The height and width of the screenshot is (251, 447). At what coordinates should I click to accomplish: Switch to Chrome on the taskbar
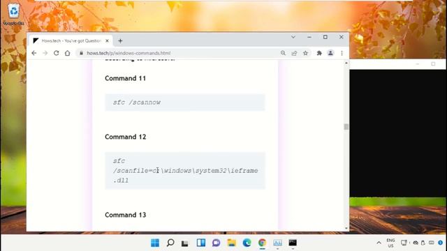coord(262,243)
